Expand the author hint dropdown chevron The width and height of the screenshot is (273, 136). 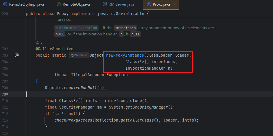point(41,43)
